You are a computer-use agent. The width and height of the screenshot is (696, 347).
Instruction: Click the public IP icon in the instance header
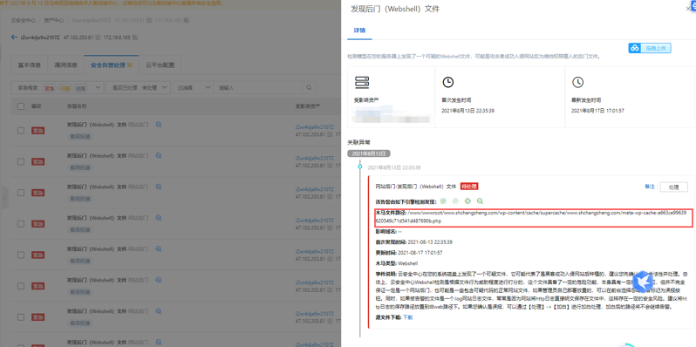coord(98,37)
